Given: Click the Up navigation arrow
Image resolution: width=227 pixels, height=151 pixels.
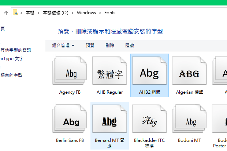Looking at the screenshot, I should [6, 13].
